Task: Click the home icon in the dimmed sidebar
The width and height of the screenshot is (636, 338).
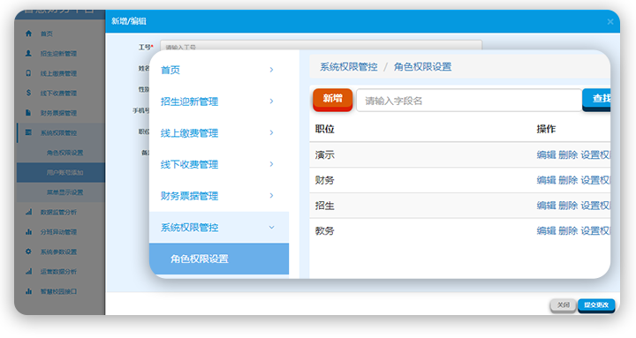Action: (28, 34)
